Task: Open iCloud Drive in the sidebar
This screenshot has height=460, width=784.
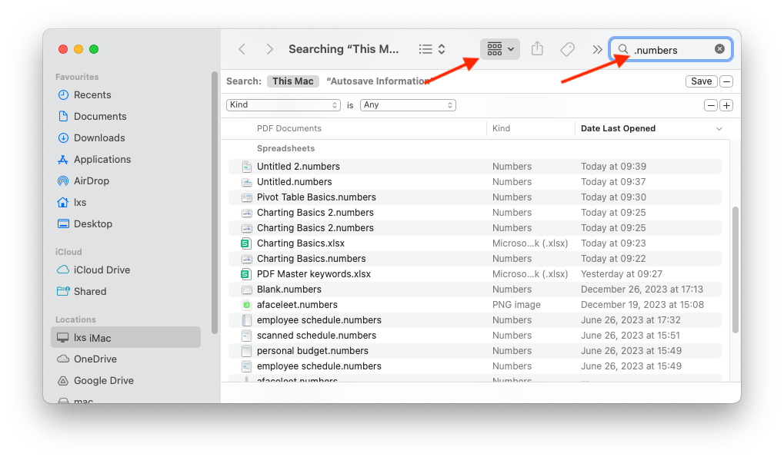Action: pos(102,270)
